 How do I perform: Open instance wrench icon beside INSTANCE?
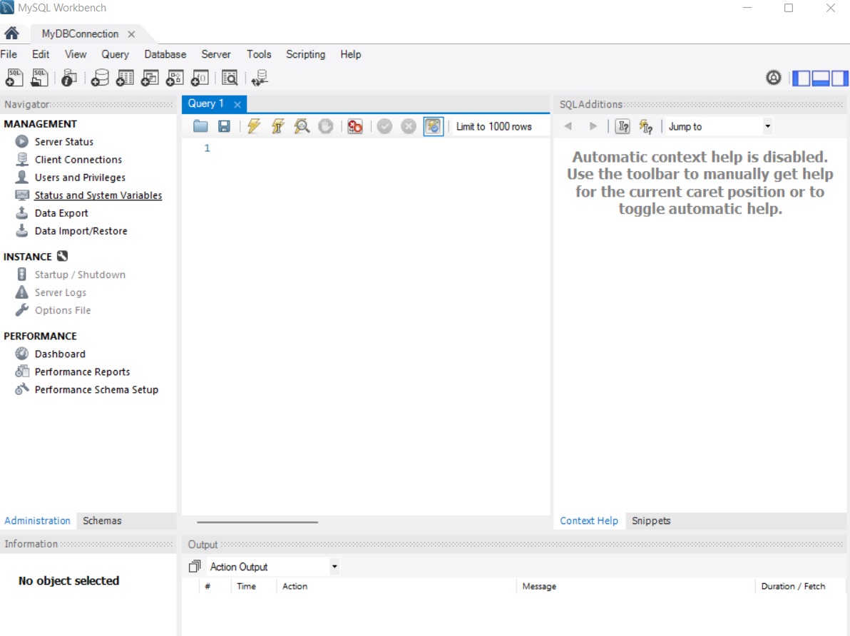click(62, 256)
